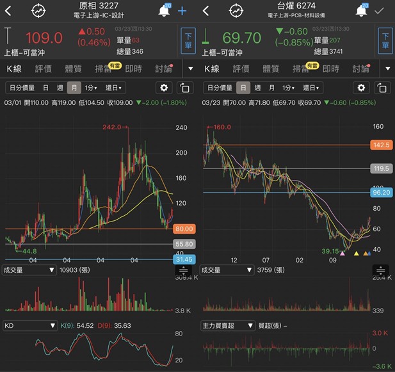Open alert bell on 原相 3227 panel
Screen dimensions: 395x372
coord(165,11)
